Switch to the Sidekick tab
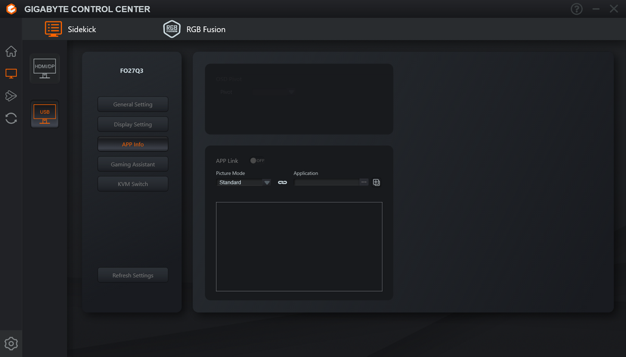The height and width of the screenshot is (357, 626). pos(71,29)
